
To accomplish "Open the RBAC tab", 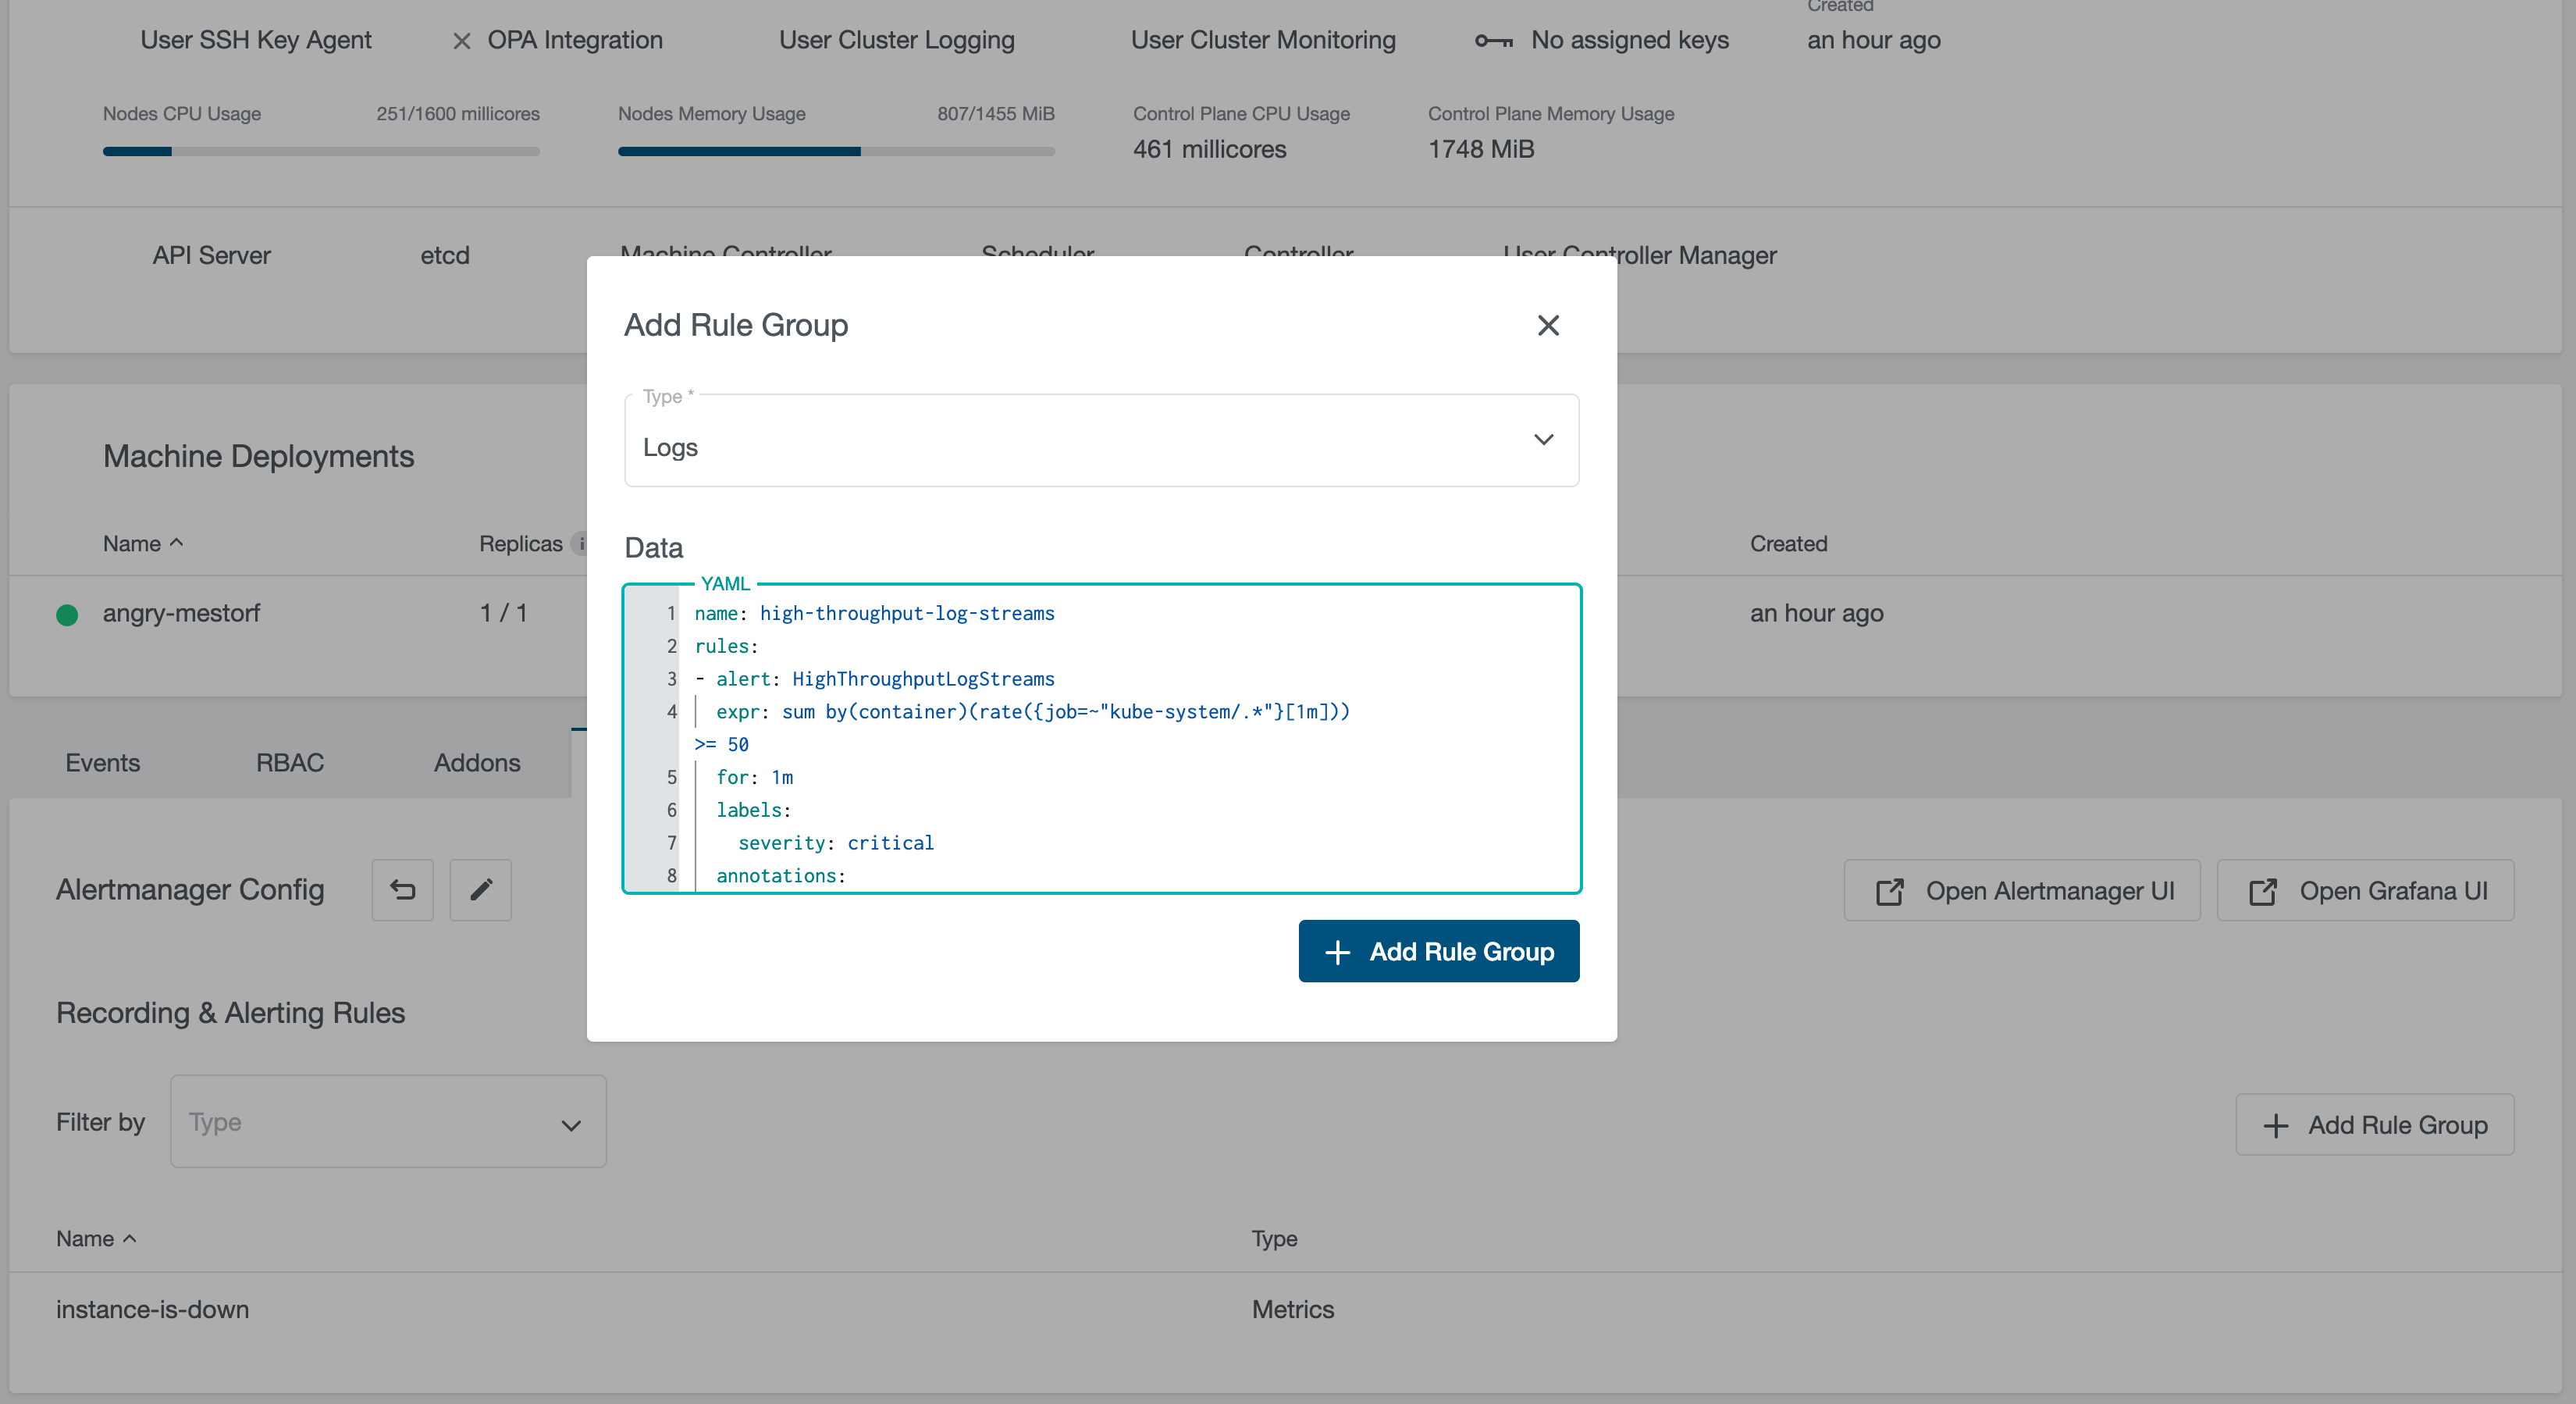I will [x=289, y=762].
